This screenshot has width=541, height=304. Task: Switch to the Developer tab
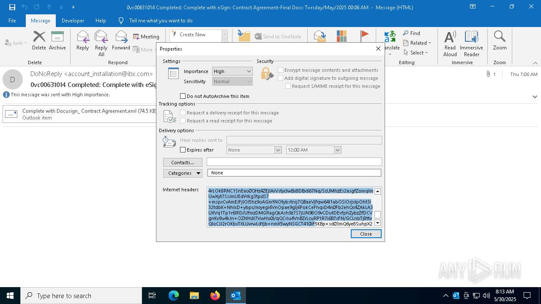[73, 21]
